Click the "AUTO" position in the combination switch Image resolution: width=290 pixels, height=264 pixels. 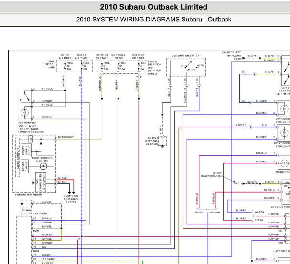tap(200, 65)
